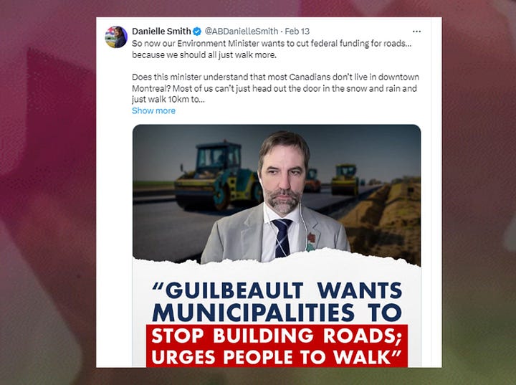Click the blue verified checkmark badge

tap(197, 32)
